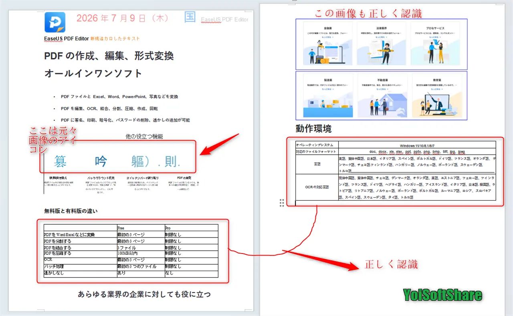
Task: Click the cell PDFを Word/Excel などに変換
Action: 80,235
